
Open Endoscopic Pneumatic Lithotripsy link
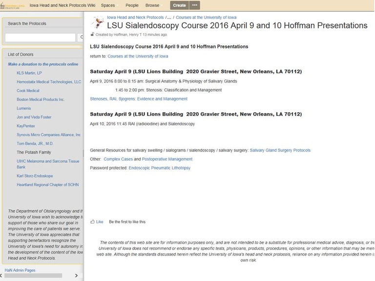tap(160, 168)
